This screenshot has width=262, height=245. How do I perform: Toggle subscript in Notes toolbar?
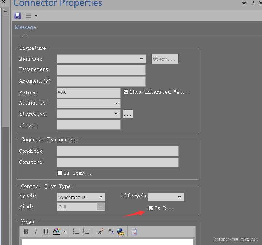111,231
